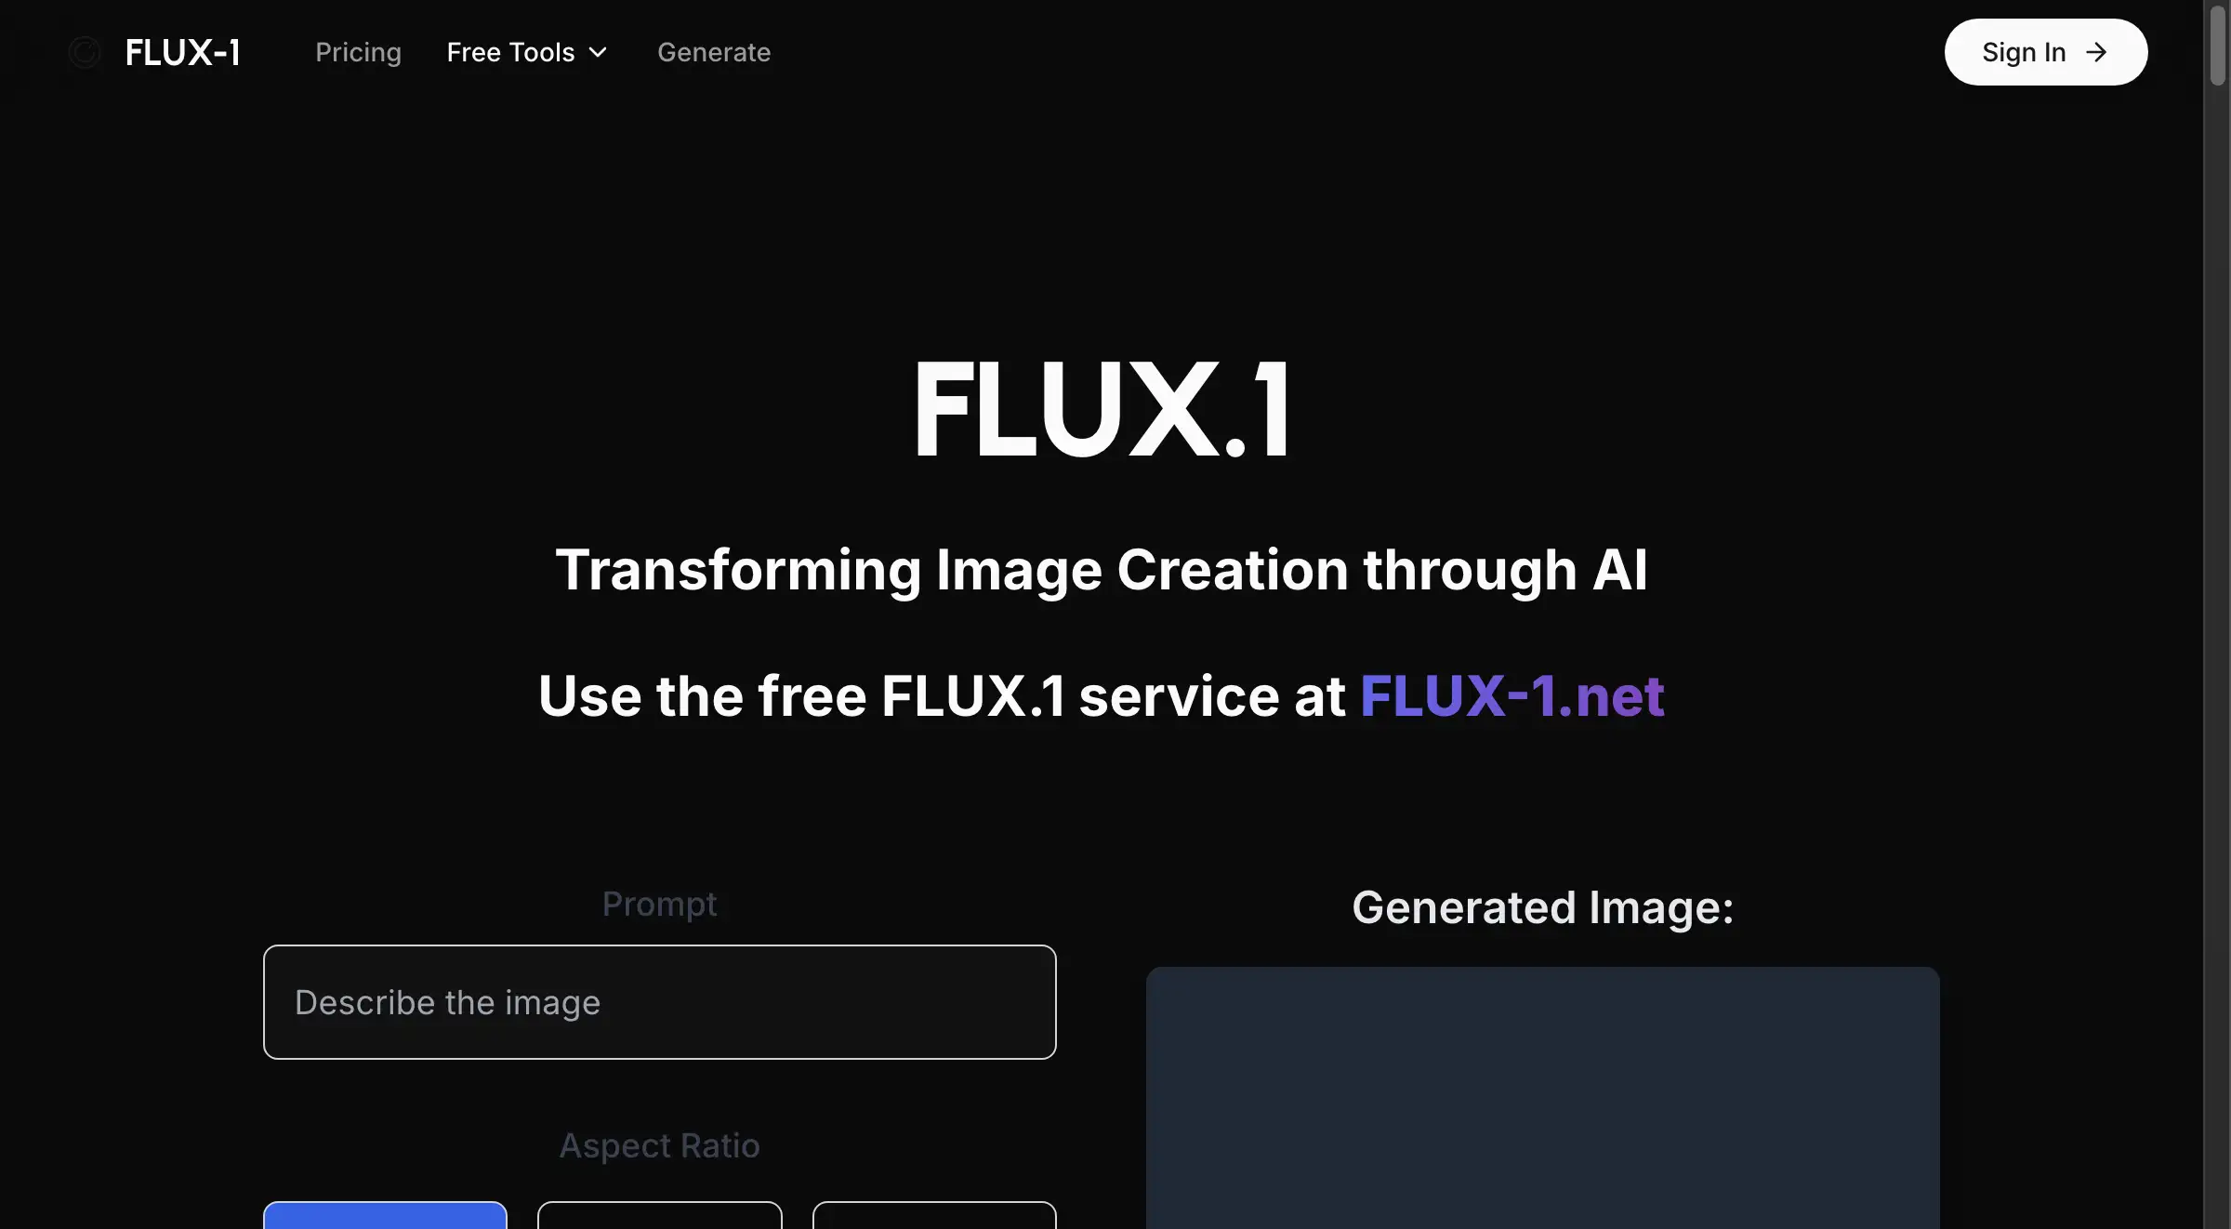The image size is (2231, 1229).
Task: Enable the third aspect ratio toggle
Action: pos(933,1214)
